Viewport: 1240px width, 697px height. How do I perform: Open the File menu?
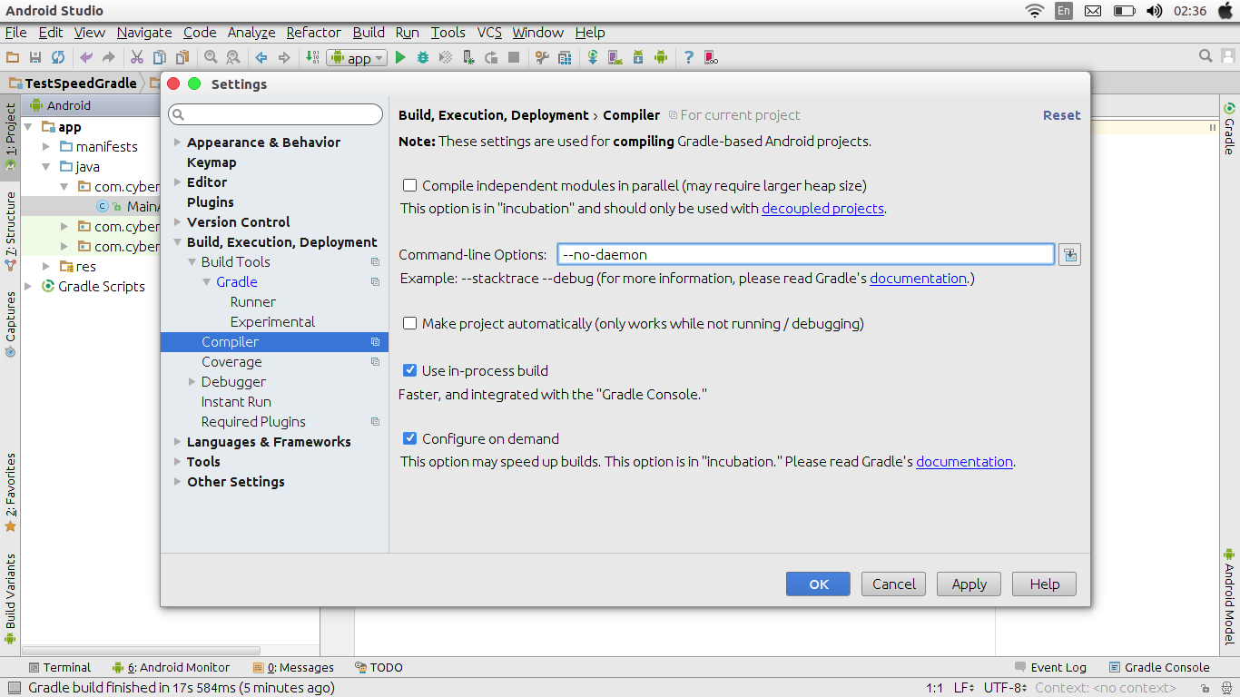tap(16, 33)
